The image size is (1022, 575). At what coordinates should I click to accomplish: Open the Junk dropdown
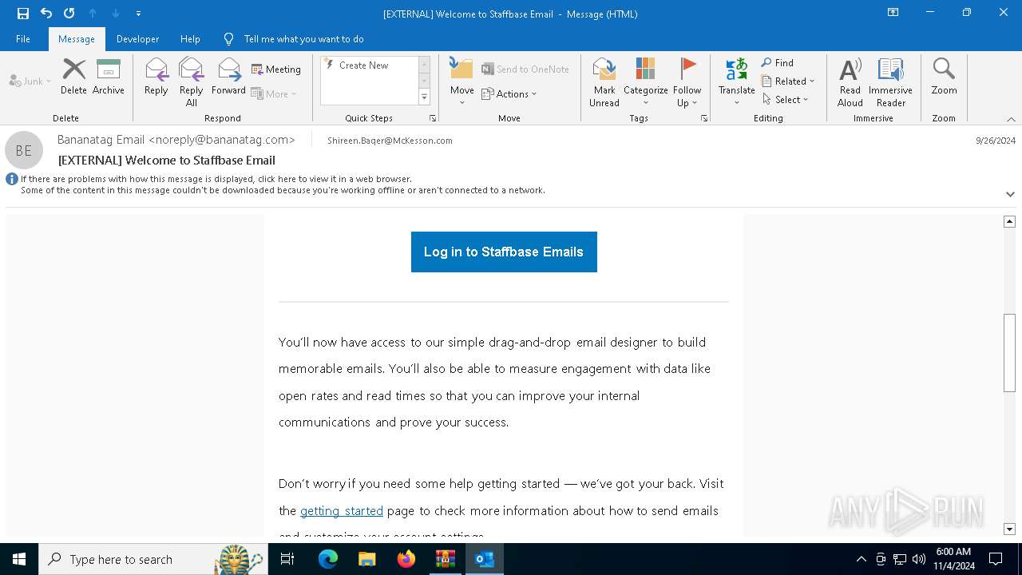tap(30, 81)
